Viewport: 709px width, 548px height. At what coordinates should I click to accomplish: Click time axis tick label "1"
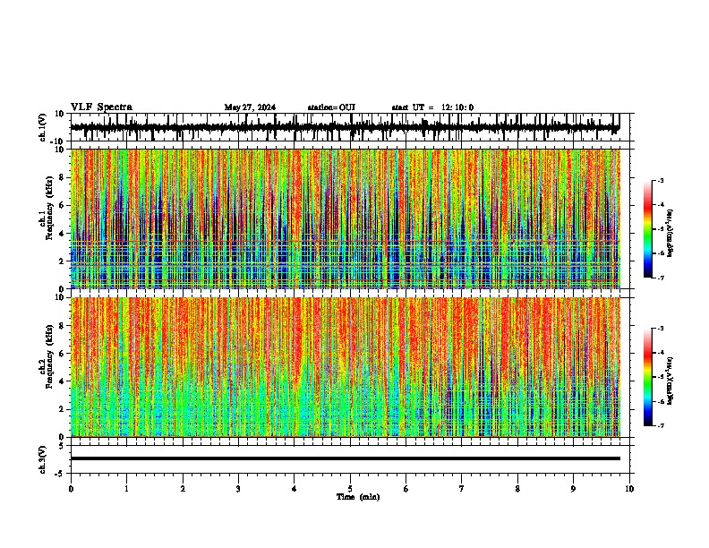pos(126,489)
